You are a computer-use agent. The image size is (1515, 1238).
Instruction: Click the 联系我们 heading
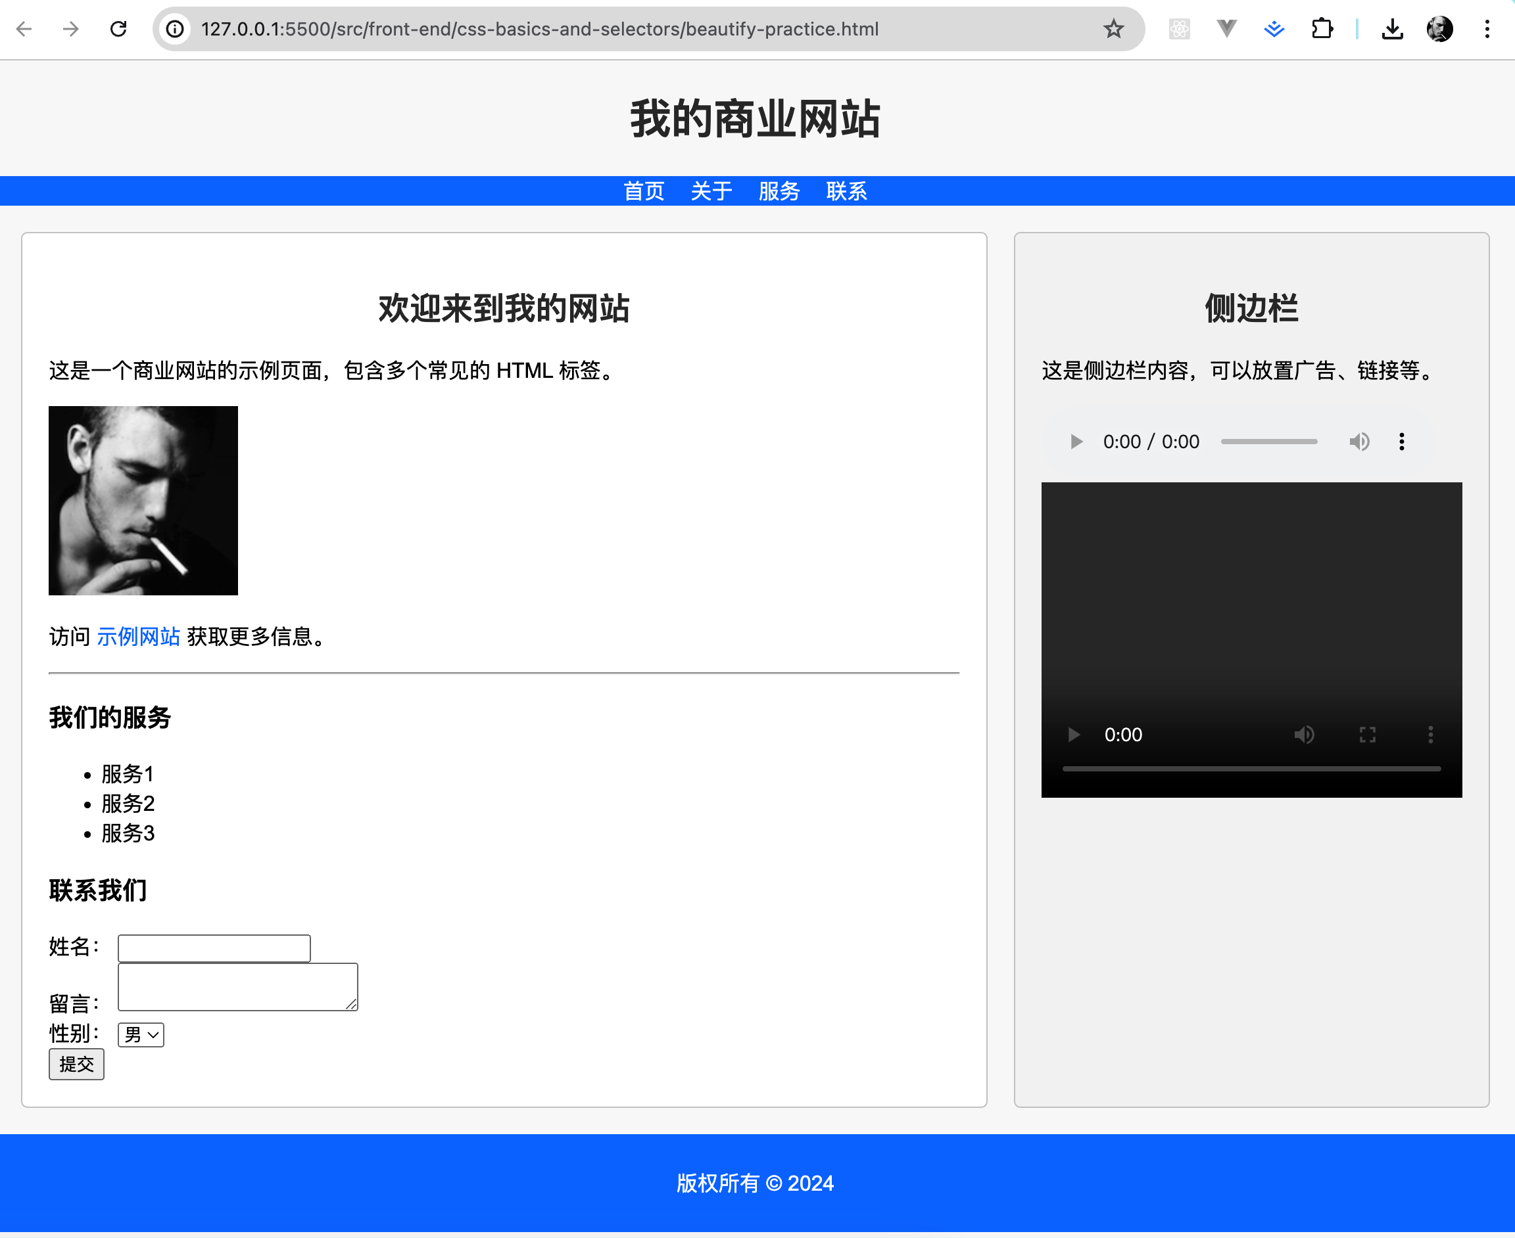point(98,890)
